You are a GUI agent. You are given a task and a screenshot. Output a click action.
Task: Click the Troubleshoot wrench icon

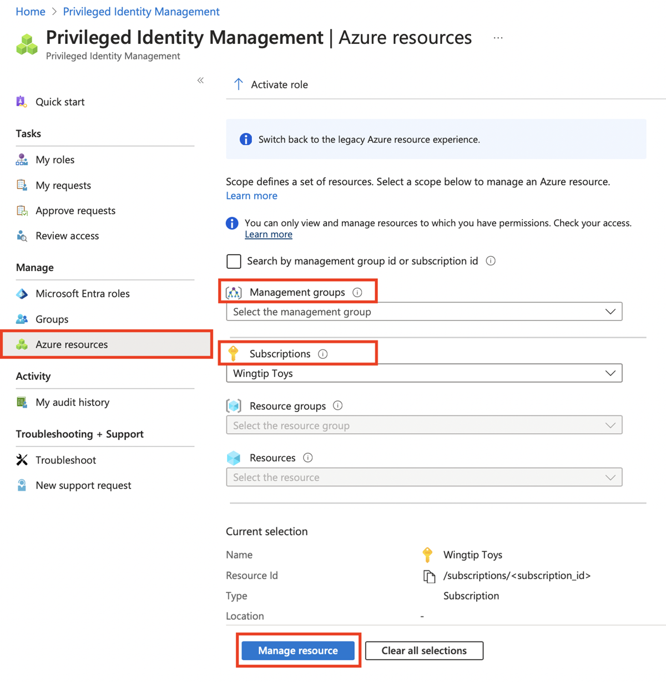point(22,460)
